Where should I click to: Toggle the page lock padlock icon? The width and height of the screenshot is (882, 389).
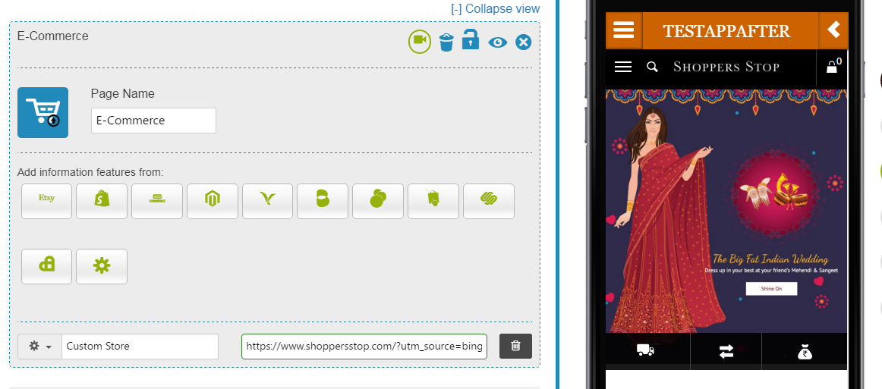471,40
